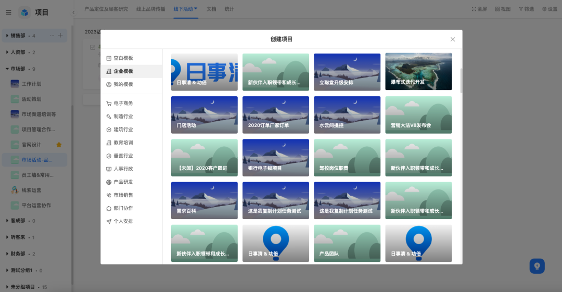Collapse the sidebar with the arrow handle
Image resolution: width=562 pixels, height=292 pixels.
coord(73,12)
